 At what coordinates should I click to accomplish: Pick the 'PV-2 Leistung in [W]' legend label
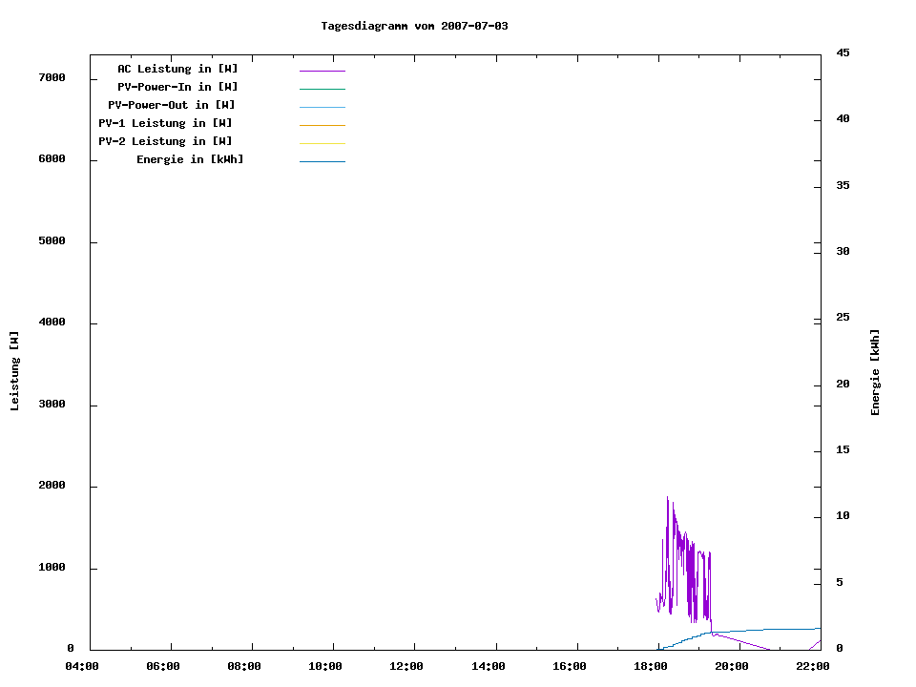165,141
